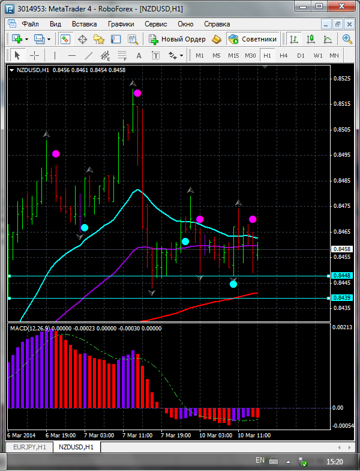Toggle the Market Watch panel icon

coord(65,39)
